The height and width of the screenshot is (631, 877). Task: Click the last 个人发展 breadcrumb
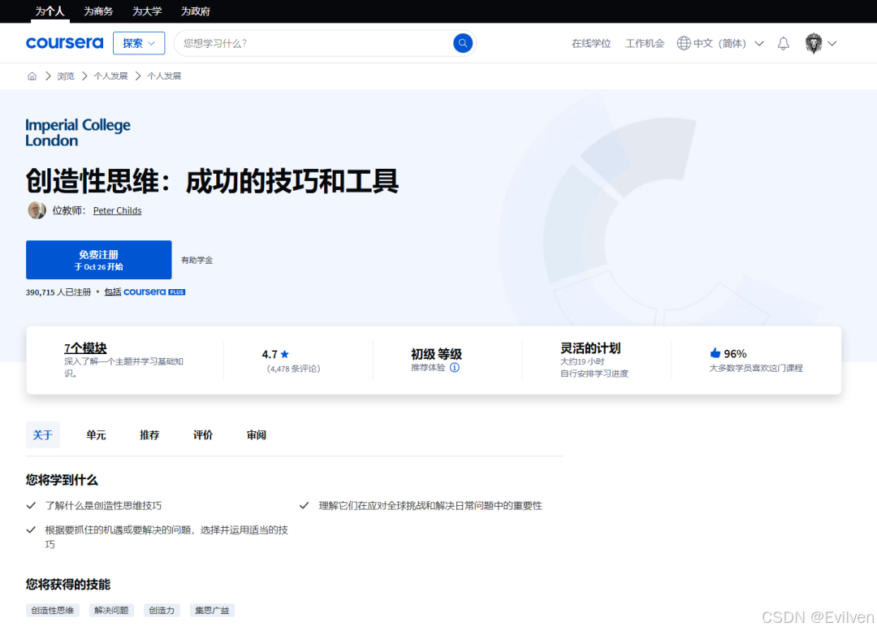tap(164, 76)
